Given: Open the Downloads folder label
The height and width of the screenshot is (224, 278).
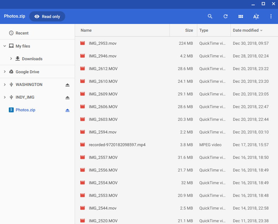Looking at the screenshot, I should pos(32,59).
